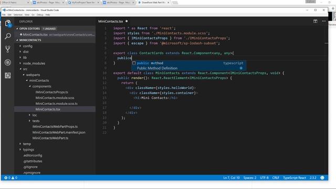Open the .gitattributes file
The image size is (336, 189).
coord(33,161)
